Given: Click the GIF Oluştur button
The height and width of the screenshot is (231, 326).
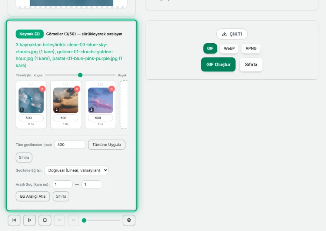Looking at the screenshot, I should click(x=218, y=64).
